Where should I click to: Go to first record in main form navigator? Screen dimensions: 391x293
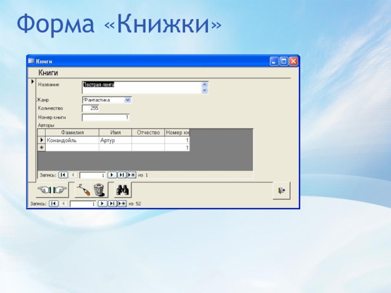coord(54,204)
